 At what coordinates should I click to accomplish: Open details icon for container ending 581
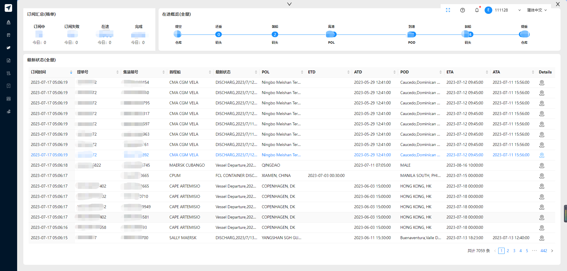pyautogui.click(x=542, y=217)
